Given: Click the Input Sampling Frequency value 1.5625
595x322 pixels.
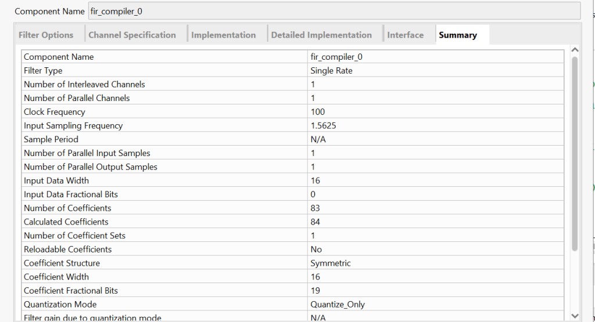Looking at the screenshot, I should (323, 126).
